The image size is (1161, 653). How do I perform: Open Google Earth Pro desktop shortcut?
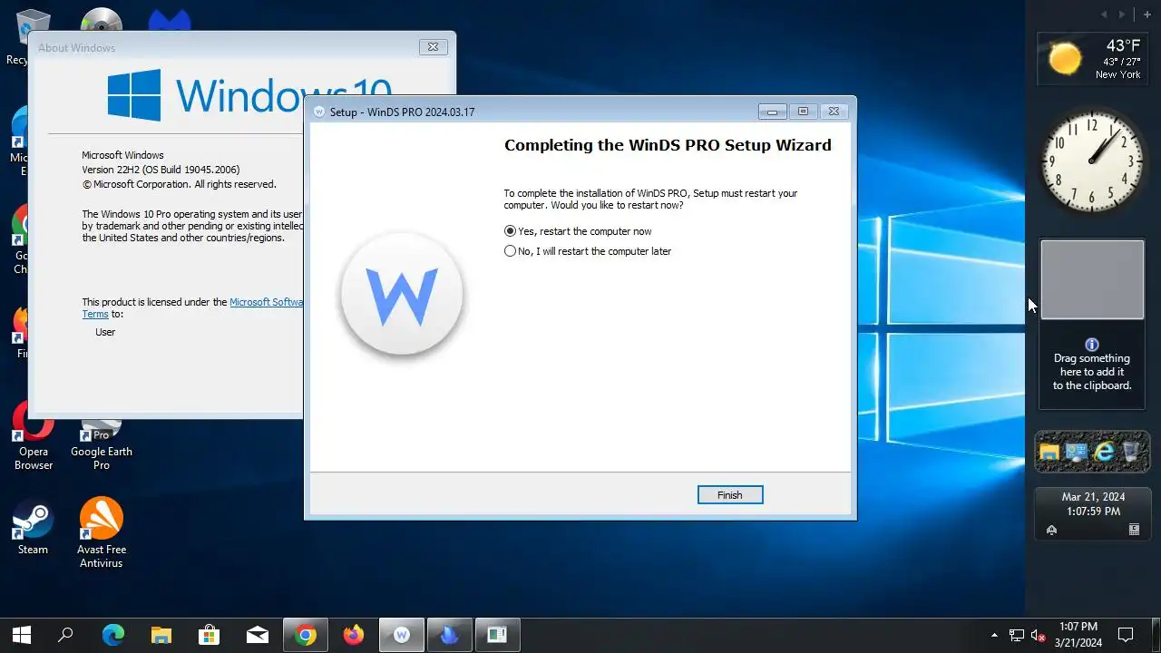[102, 446]
